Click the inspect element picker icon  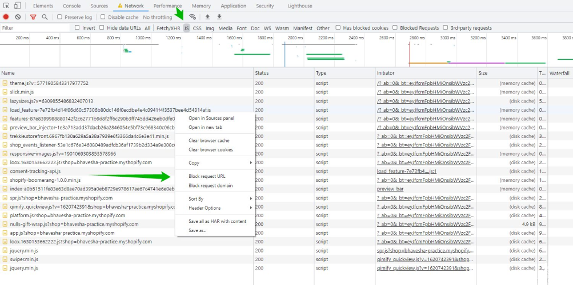(x=6, y=6)
